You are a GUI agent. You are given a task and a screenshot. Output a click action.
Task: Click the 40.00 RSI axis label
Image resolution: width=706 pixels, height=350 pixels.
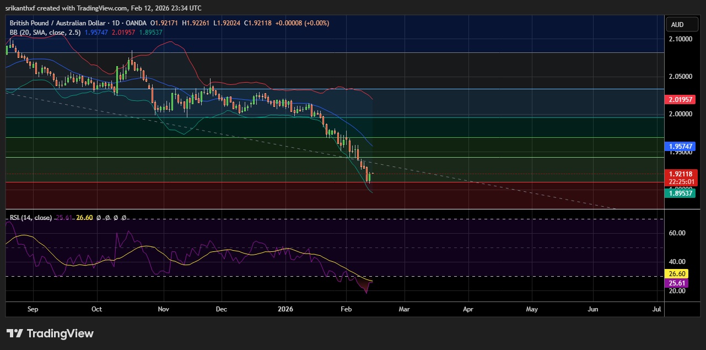[678, 262]
